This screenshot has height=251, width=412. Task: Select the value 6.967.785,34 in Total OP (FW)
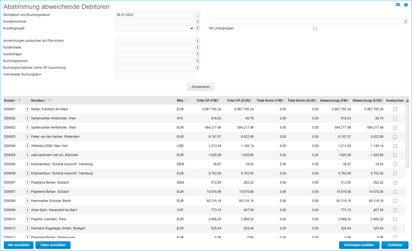coord(212,109)
